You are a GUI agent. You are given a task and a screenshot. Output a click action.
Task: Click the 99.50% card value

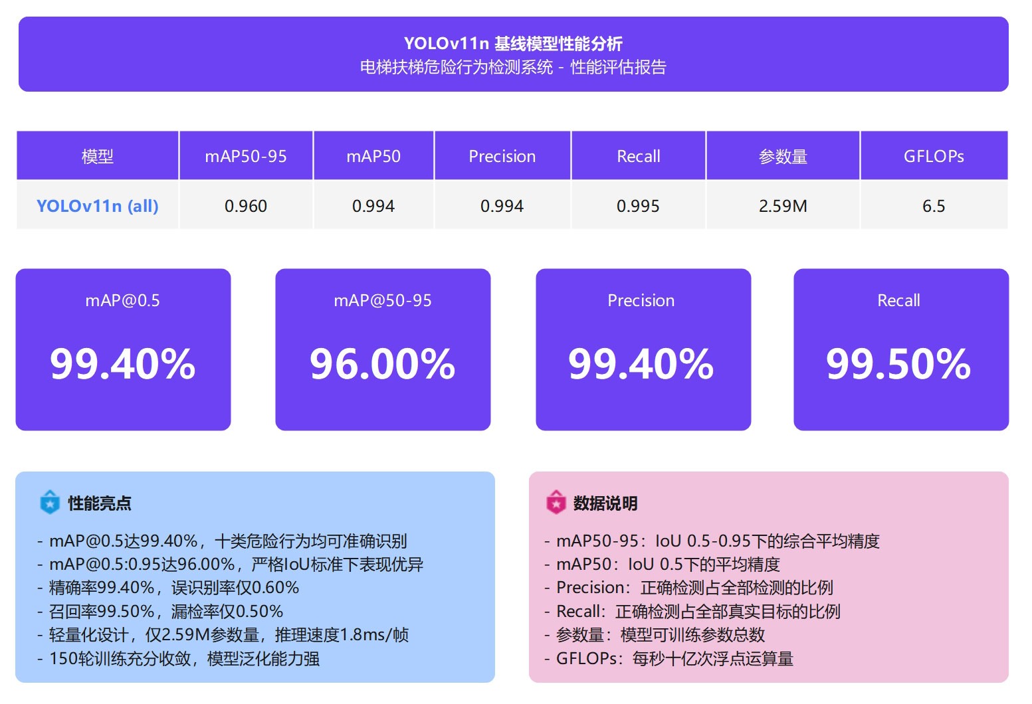[899, 364]
